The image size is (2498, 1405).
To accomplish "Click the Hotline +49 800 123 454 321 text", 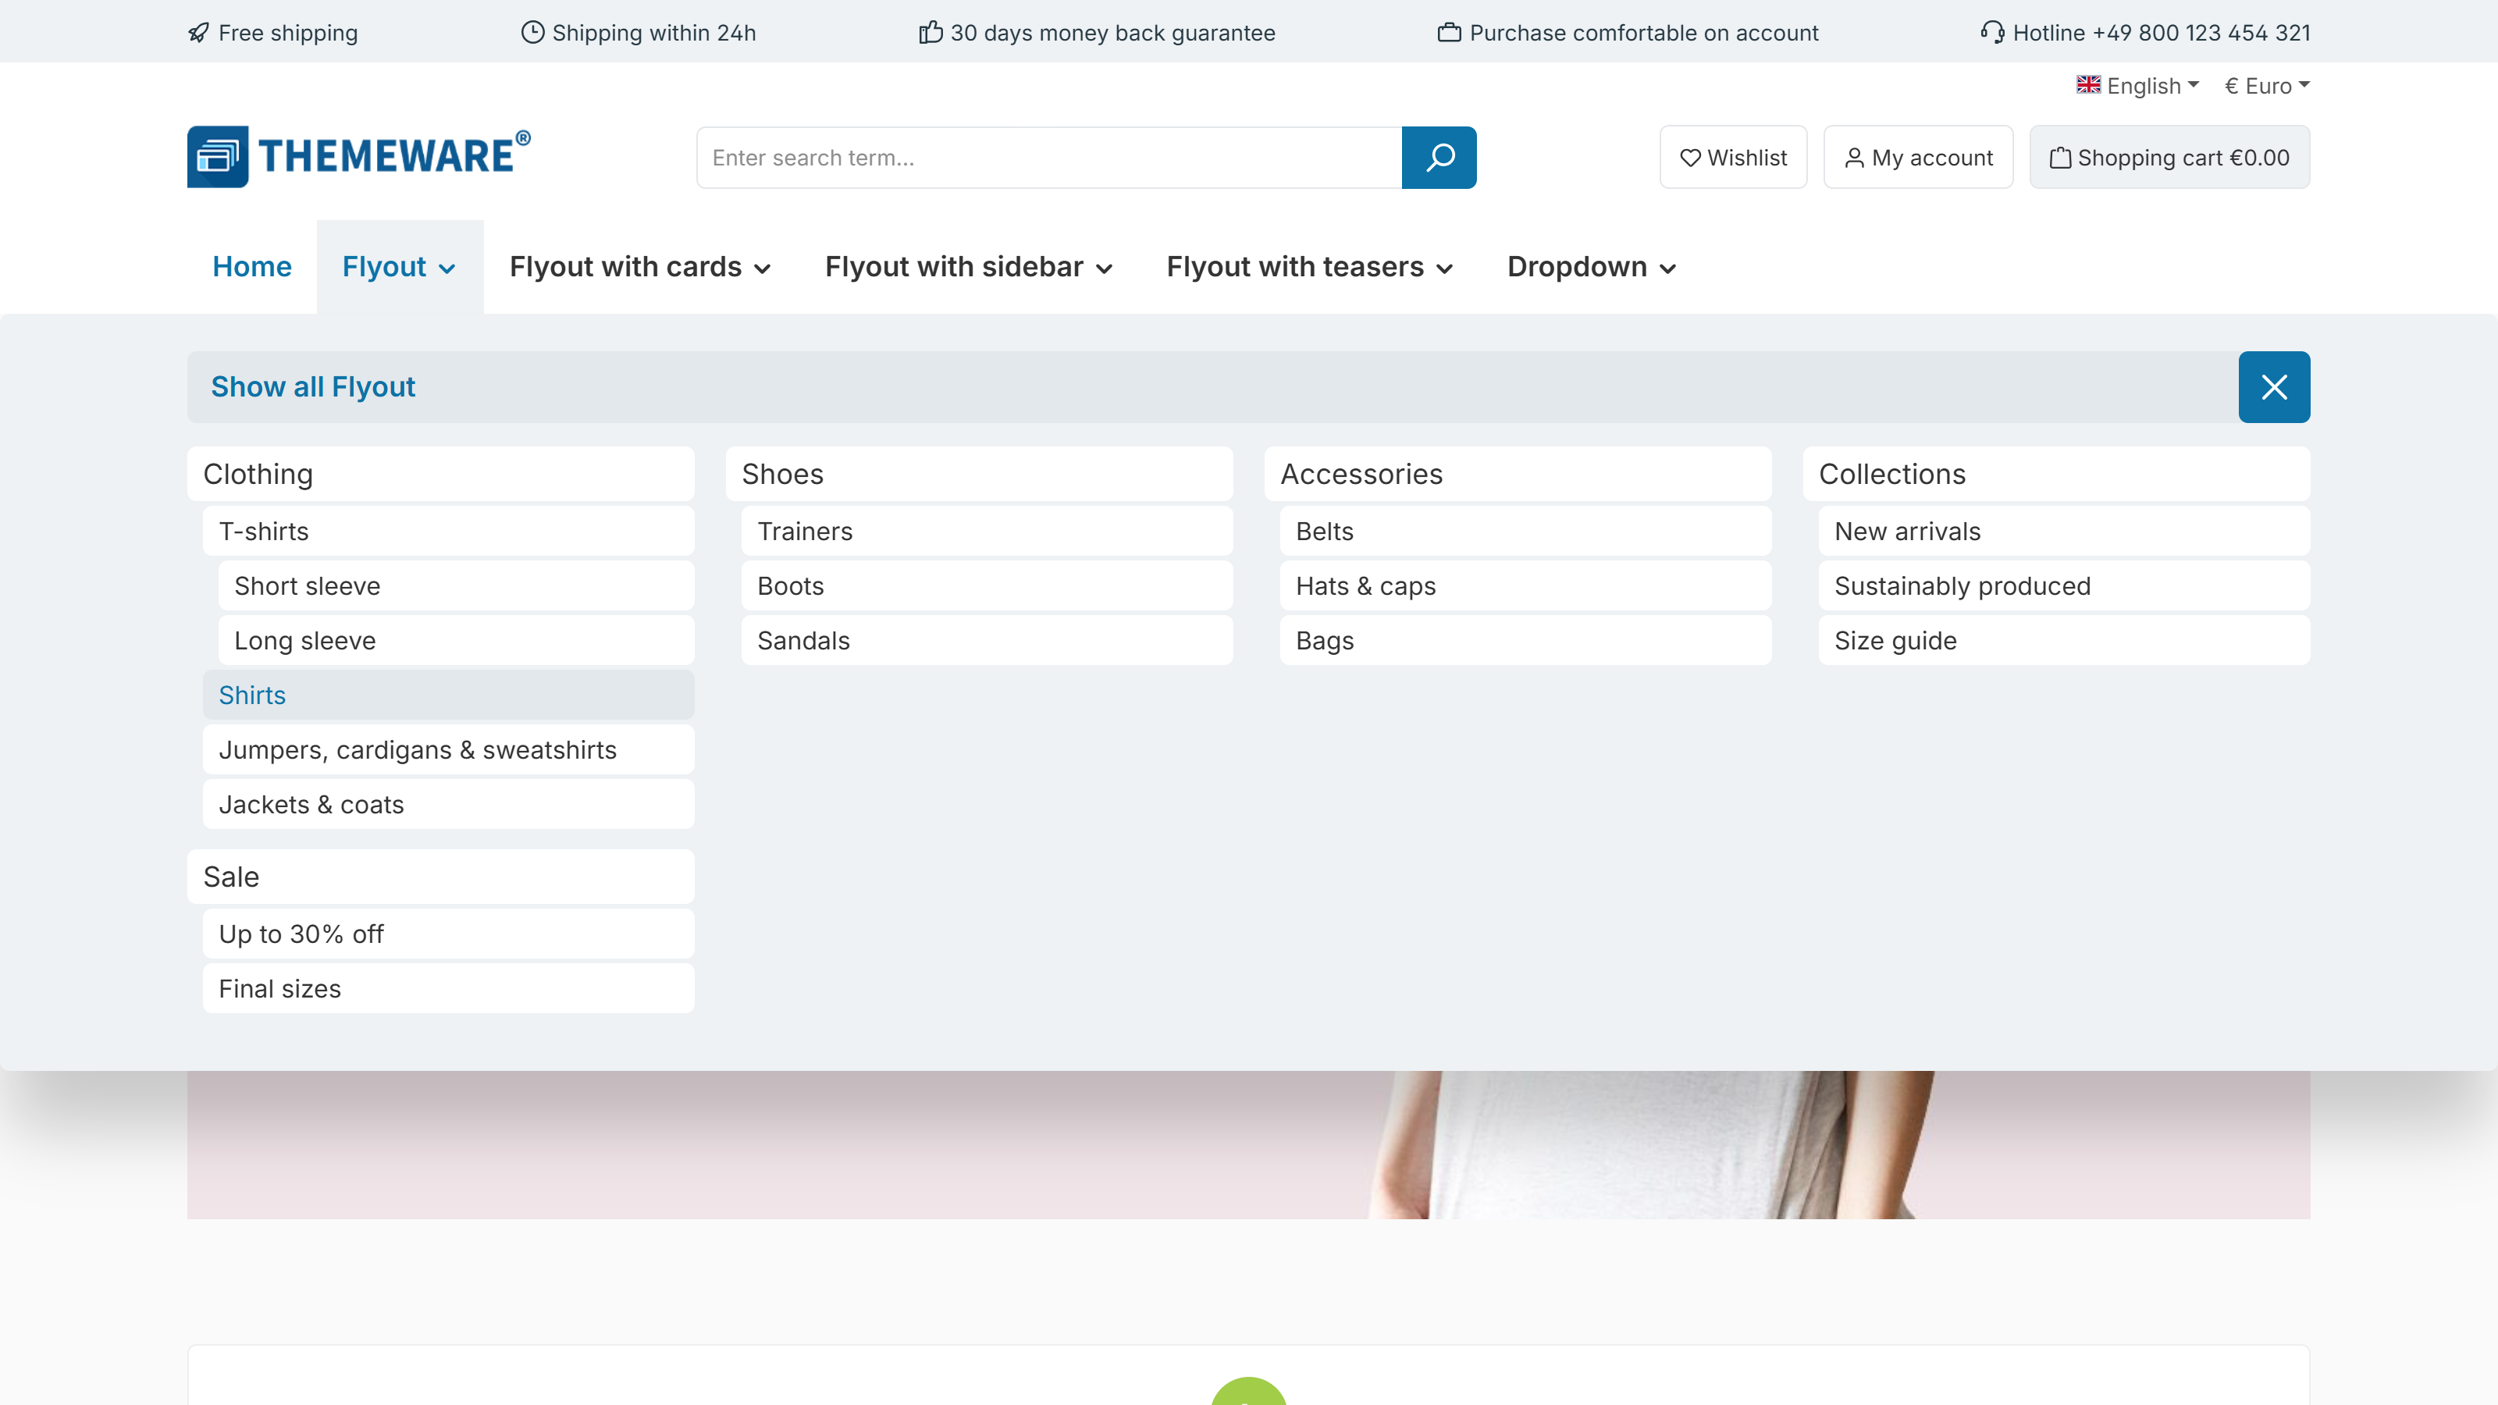I will [2162, 33].
